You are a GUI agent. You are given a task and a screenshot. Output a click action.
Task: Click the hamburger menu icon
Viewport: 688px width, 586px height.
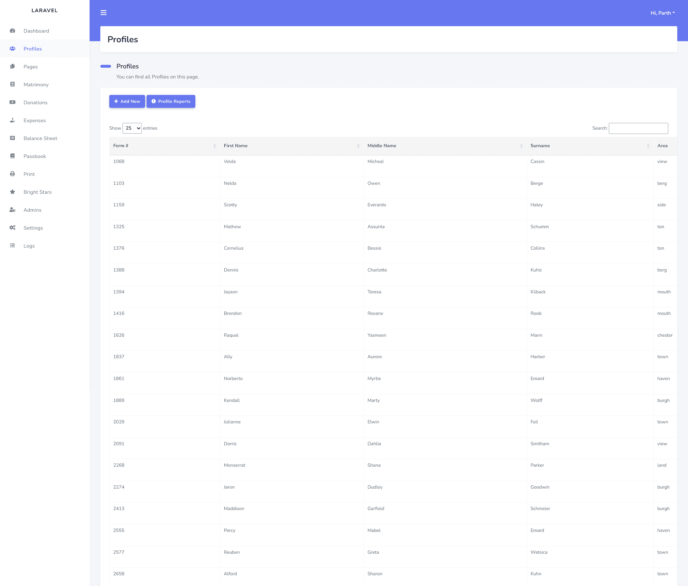click(x=104, y=13)
